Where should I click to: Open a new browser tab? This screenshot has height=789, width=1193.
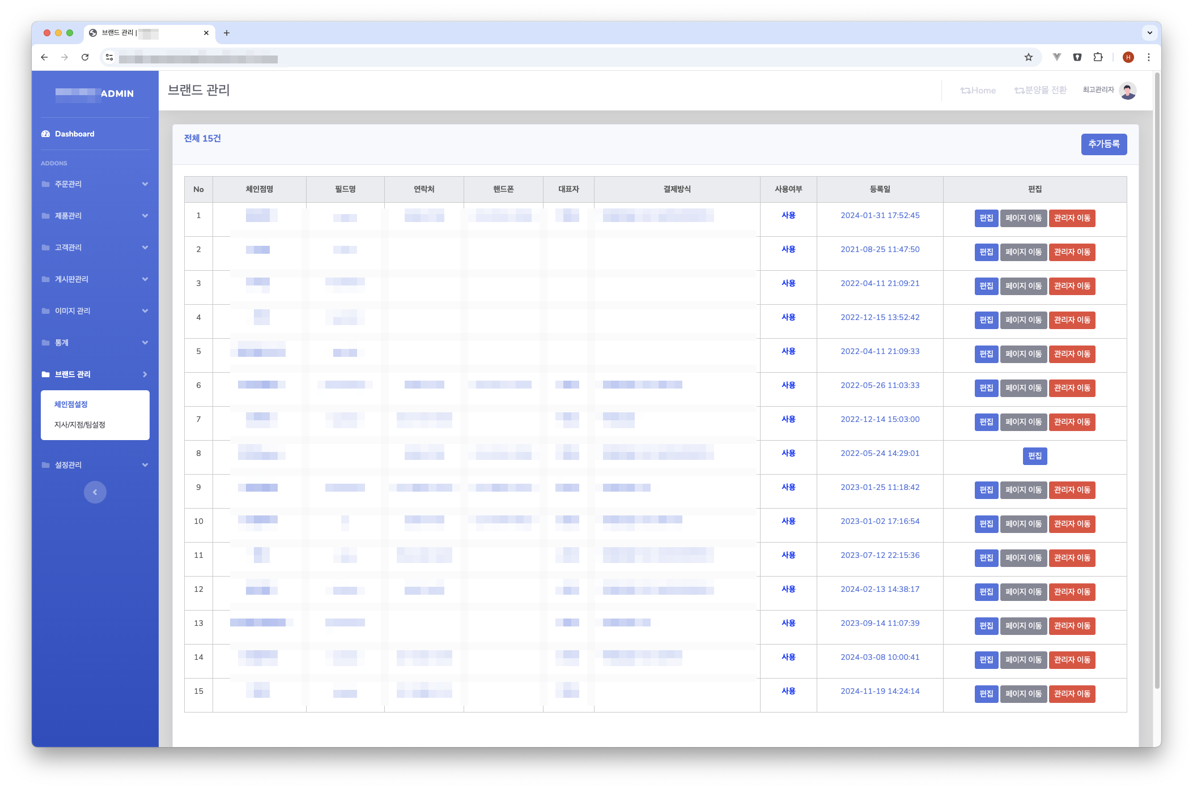227,33
